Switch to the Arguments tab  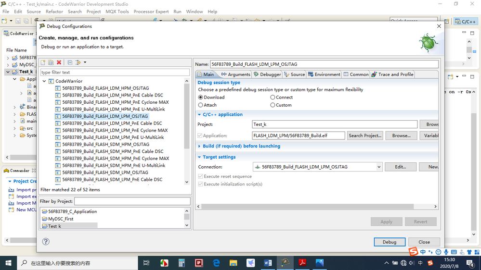click(235, 74)
